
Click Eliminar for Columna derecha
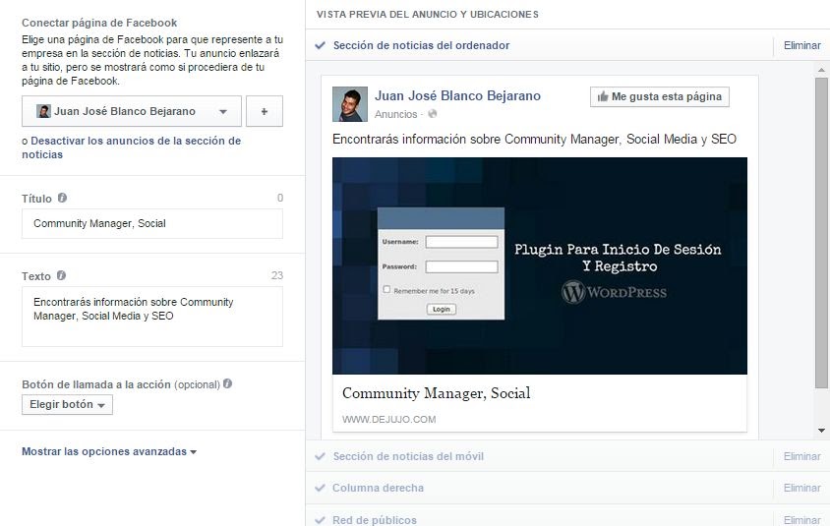[801, 488]
